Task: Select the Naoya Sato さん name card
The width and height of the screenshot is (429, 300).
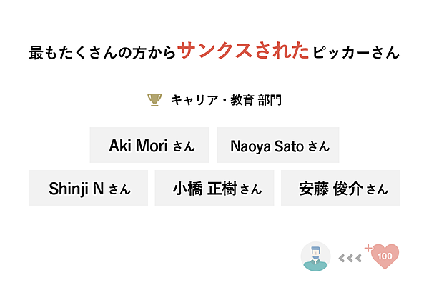Action: 278,146
